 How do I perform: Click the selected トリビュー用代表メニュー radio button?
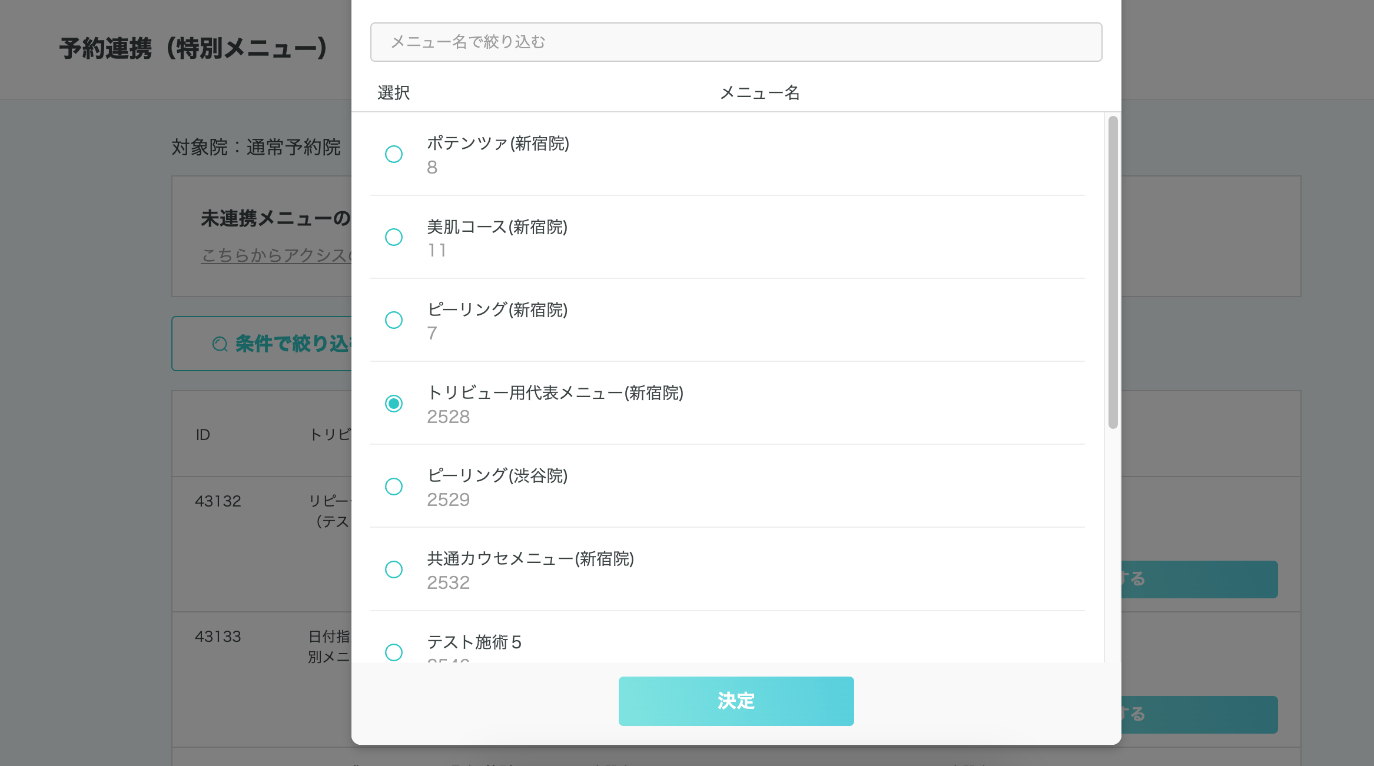coord(393,404)
